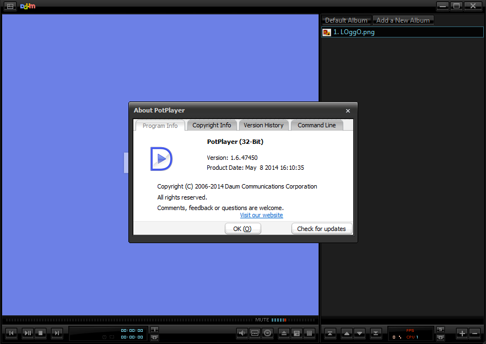Switch to the Program Info tab
Screen dimensions: 486x344
click(160, 126)
